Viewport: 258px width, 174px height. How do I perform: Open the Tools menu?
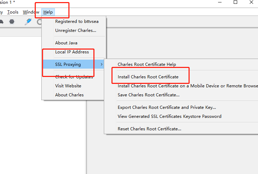point(13,12)
